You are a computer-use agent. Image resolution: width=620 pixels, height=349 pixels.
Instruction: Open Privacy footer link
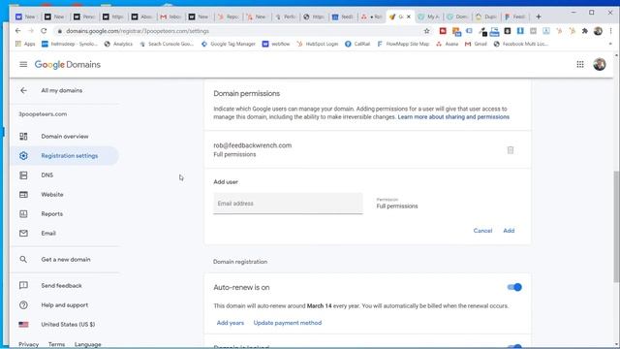click(x=28, y=344)
